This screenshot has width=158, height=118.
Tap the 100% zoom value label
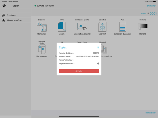pyautogui.click(x=62, y=20)
